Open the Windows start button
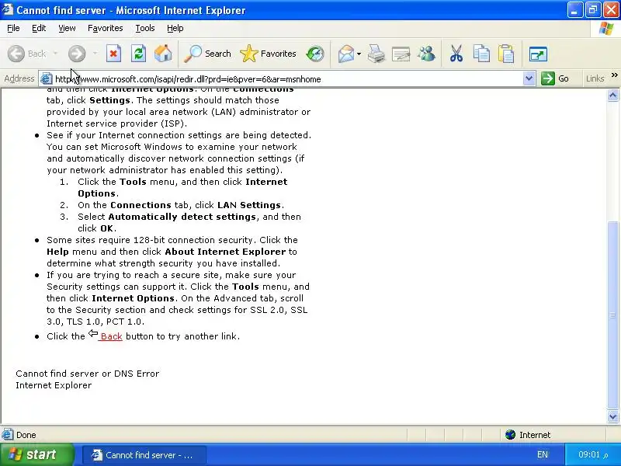 36,454
